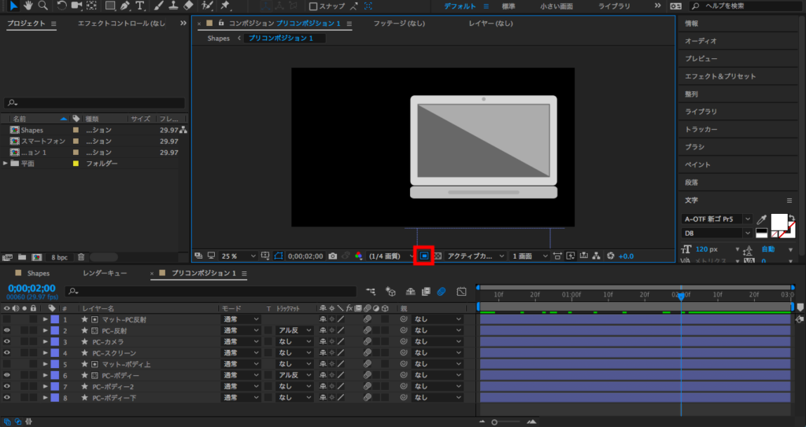Image resolution: width=806 pixels, height=427 pixels.
Task: Enable the スナップ checkbox
Action: click(312, 6)
